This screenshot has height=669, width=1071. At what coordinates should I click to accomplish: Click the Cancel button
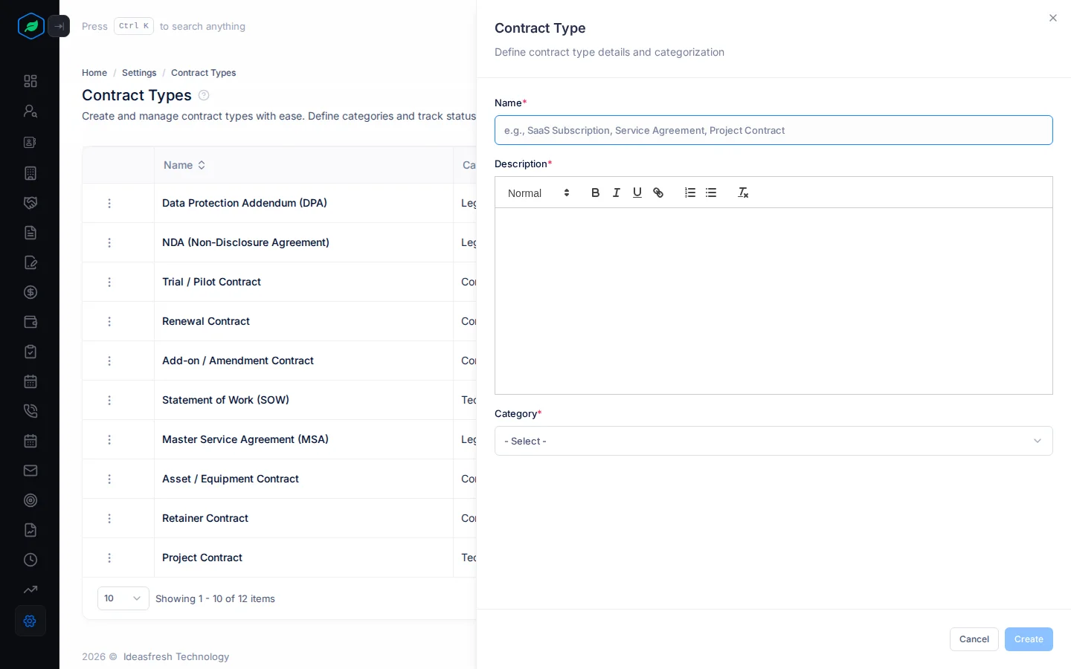click(974, 639)
